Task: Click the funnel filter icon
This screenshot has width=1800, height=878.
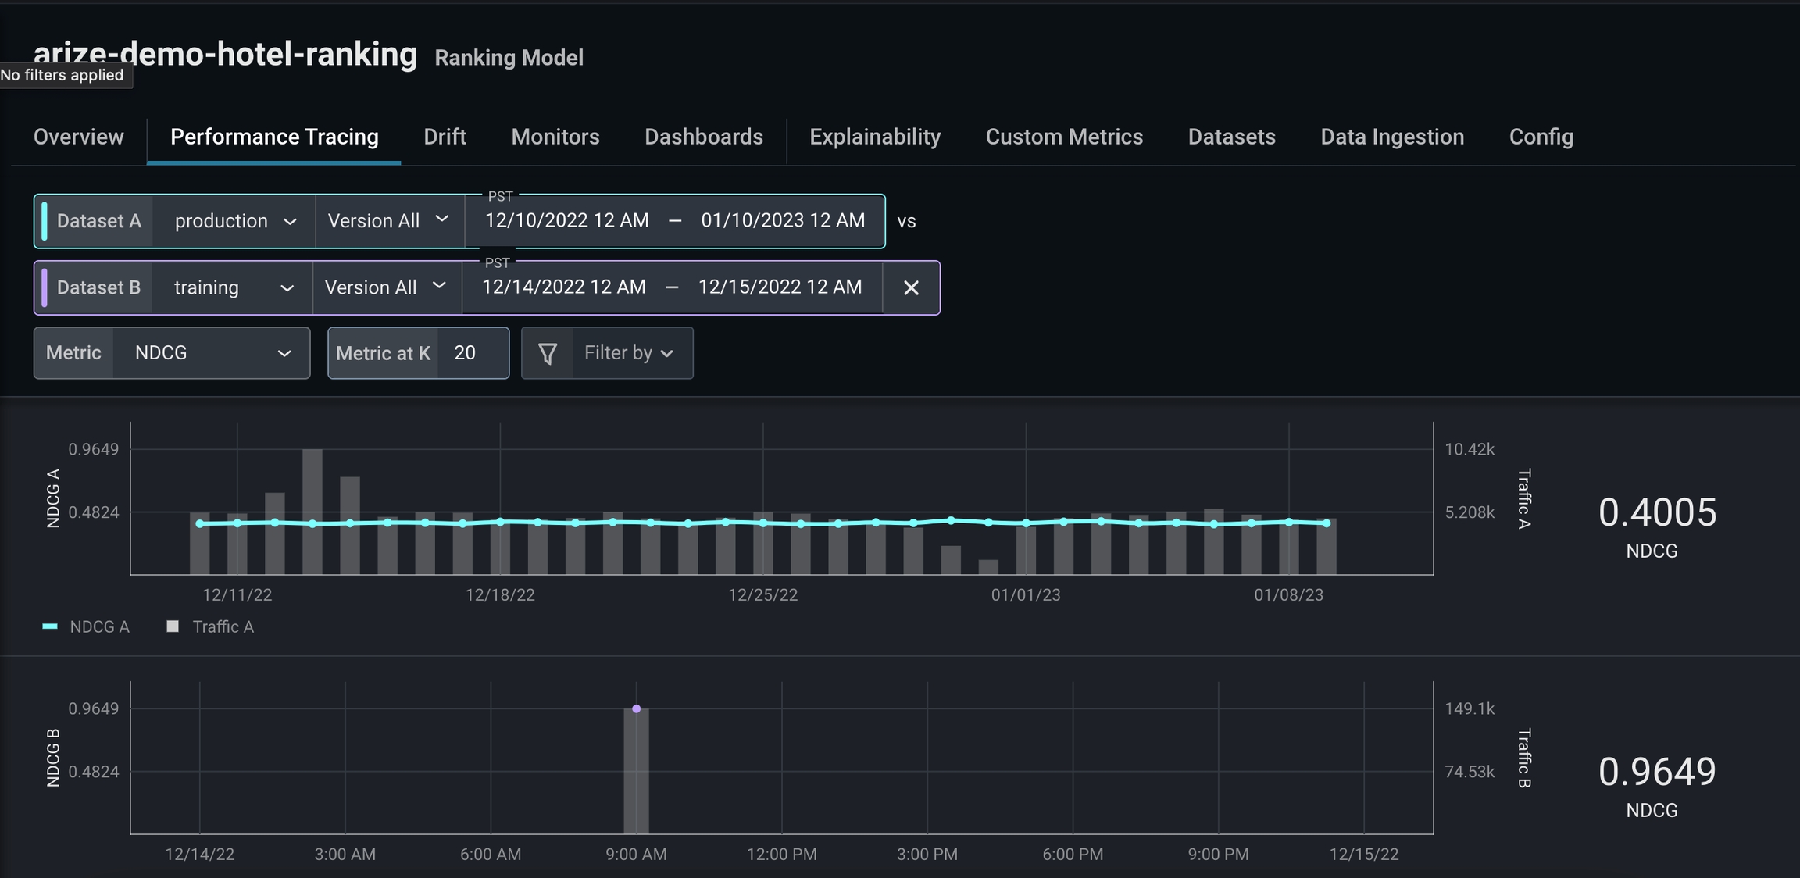Action: point(548,354)
